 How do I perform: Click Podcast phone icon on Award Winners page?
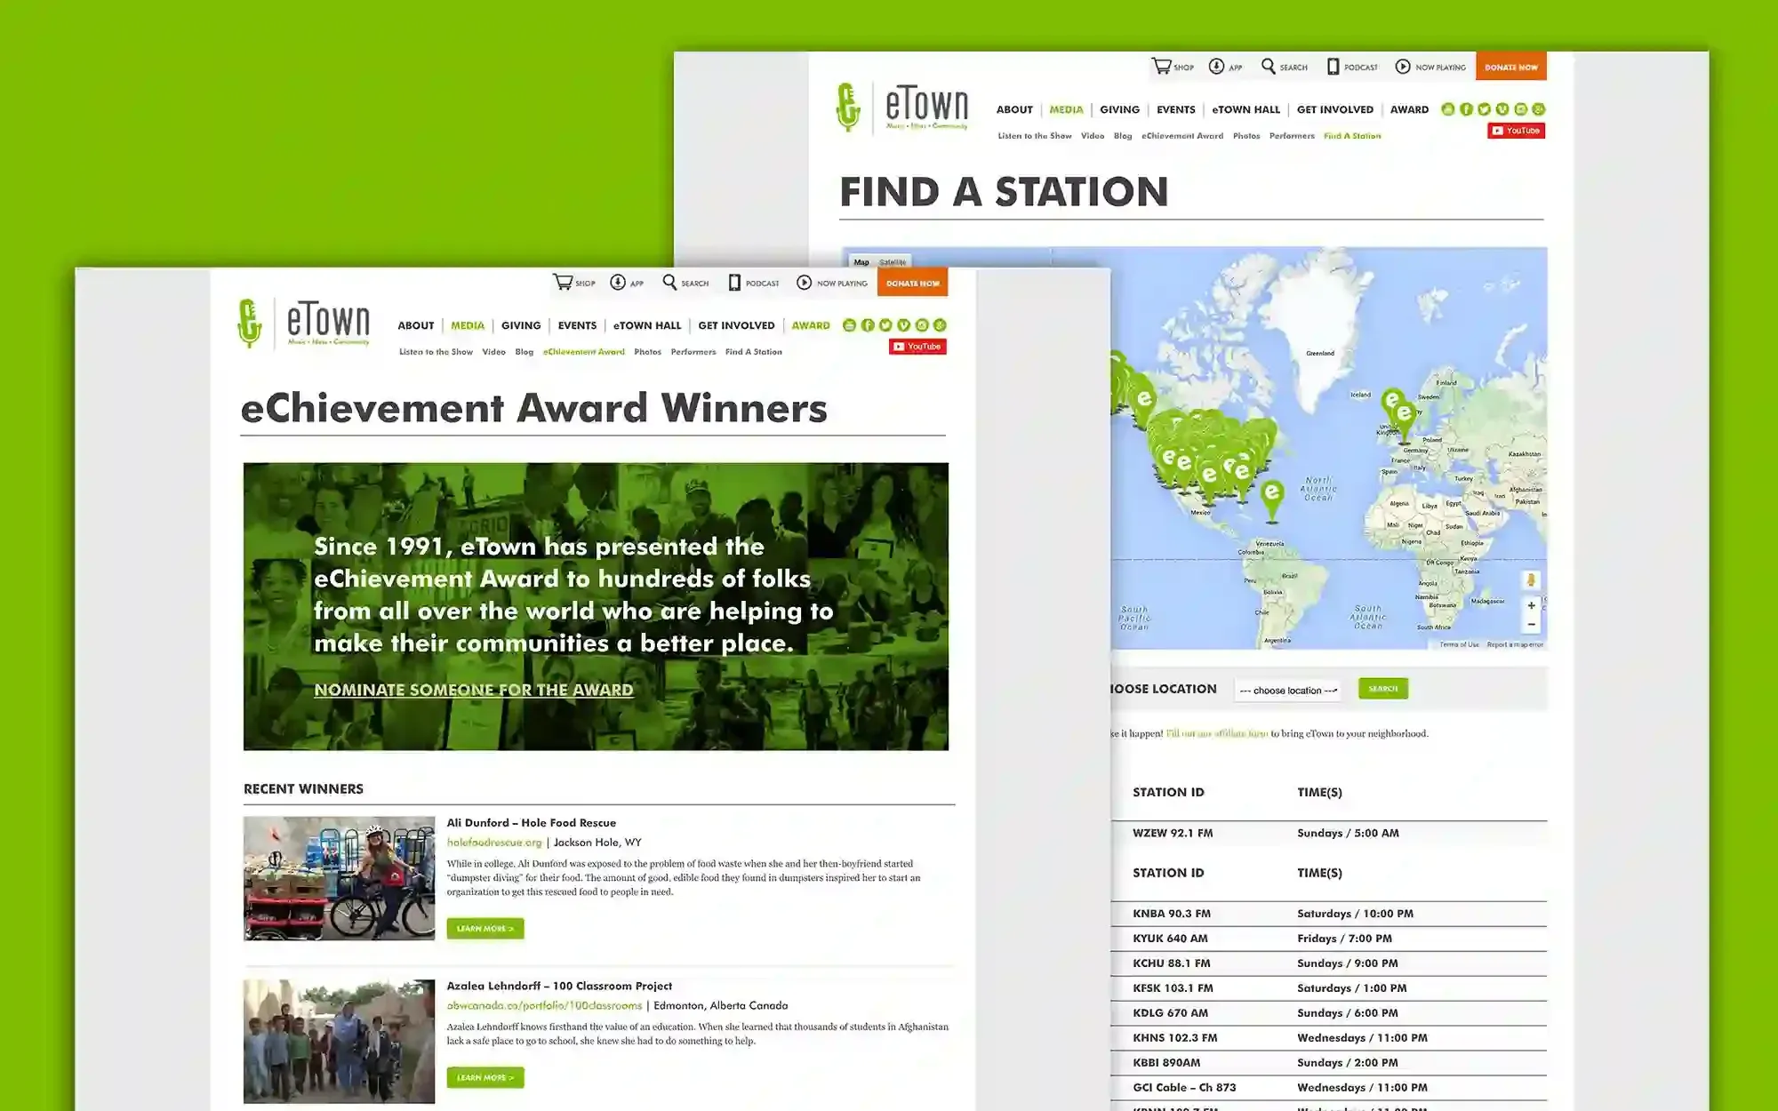[734, 283]
